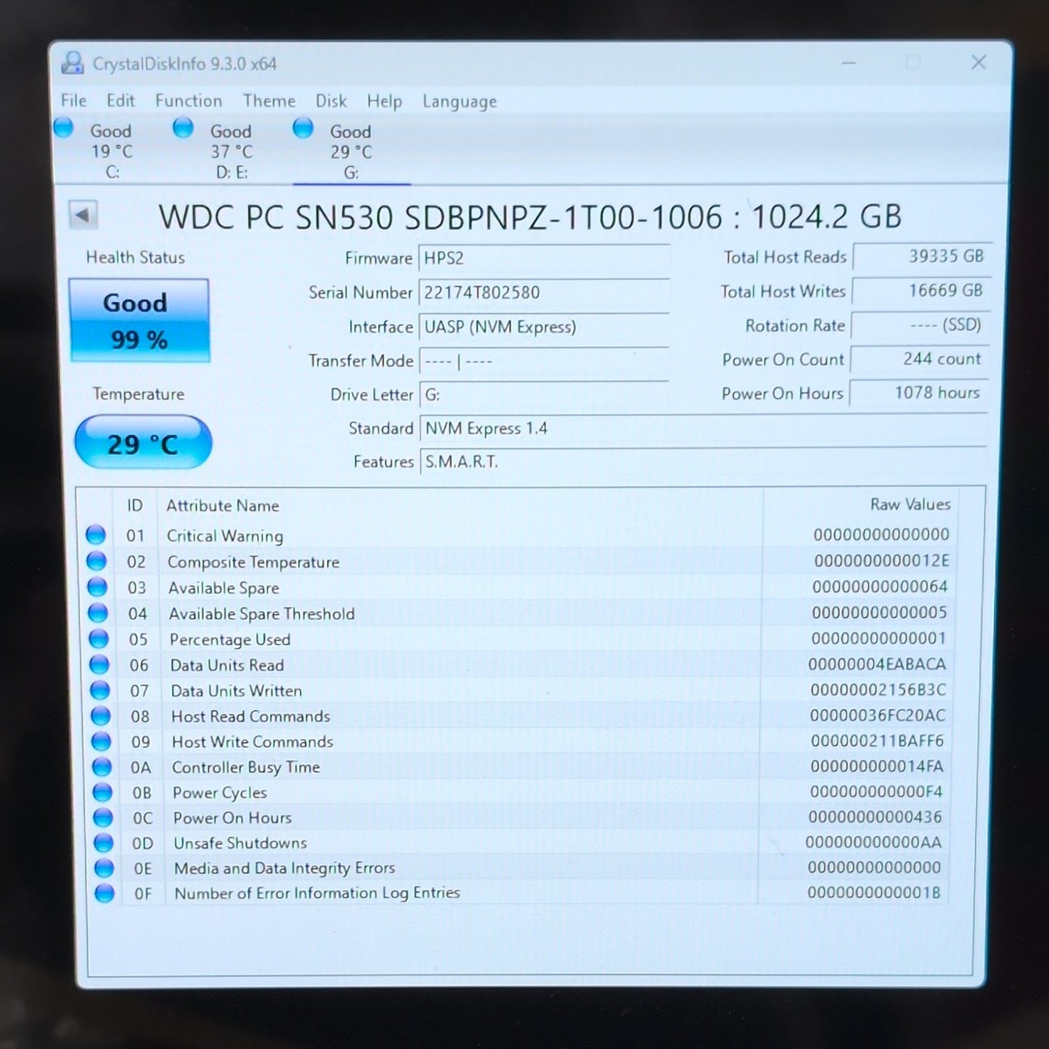Screen dimensions: 1049x1049
Task: Open the Help menu
Action: coord(384,102)
